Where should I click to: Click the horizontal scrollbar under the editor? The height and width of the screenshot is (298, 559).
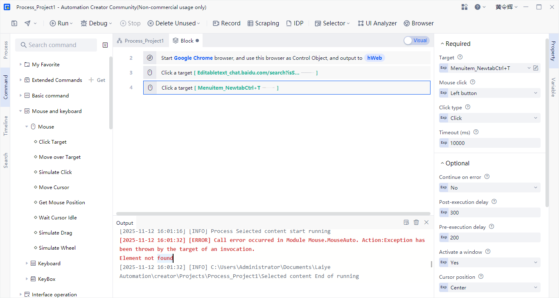coord(273,214)
